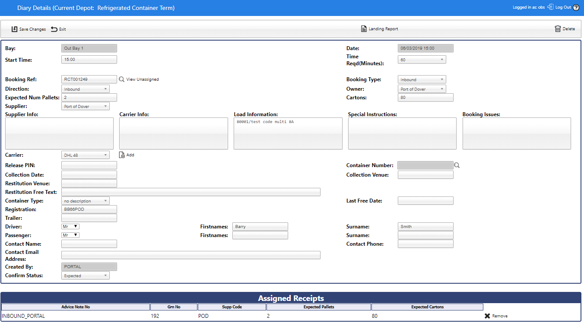Open the Confirm Status dropdown
584x323 pixels.
click(x=86, y=275)
